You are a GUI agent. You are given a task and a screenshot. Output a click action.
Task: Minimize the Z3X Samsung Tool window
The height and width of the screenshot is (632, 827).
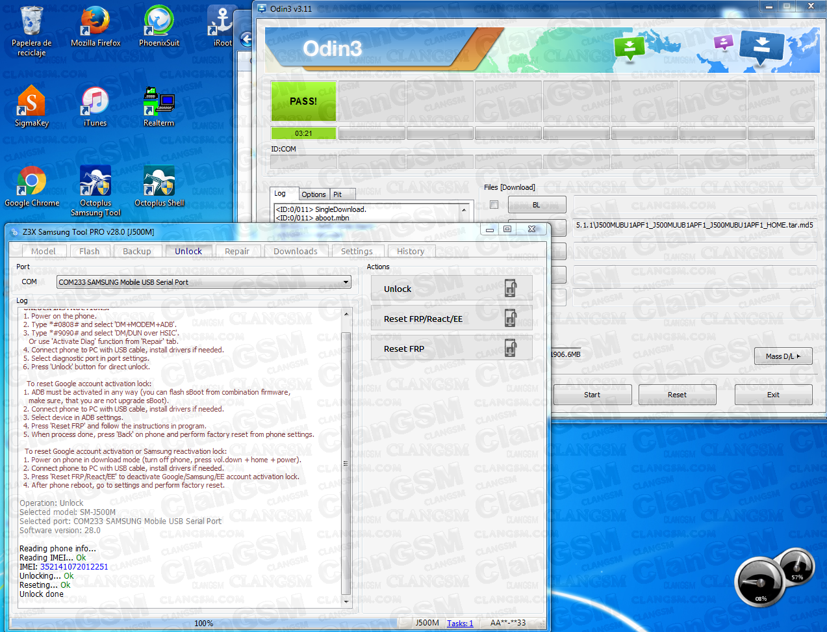pos(490,229)
